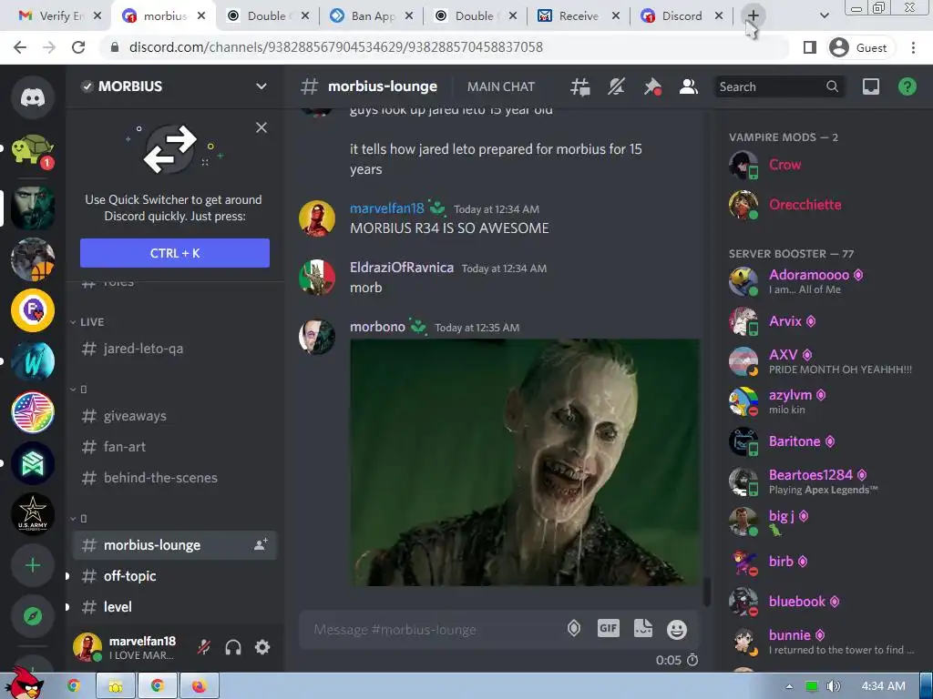The height and width of the screenshot is (699, 933).
Task: Open the browser tab search dropdown arrow
Action: (x=824, y=16)
